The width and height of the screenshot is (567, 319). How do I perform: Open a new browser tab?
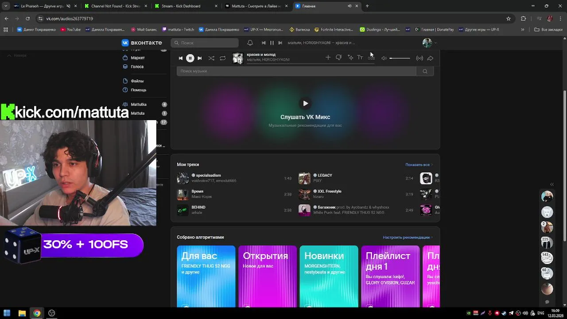tap(367, 6)
